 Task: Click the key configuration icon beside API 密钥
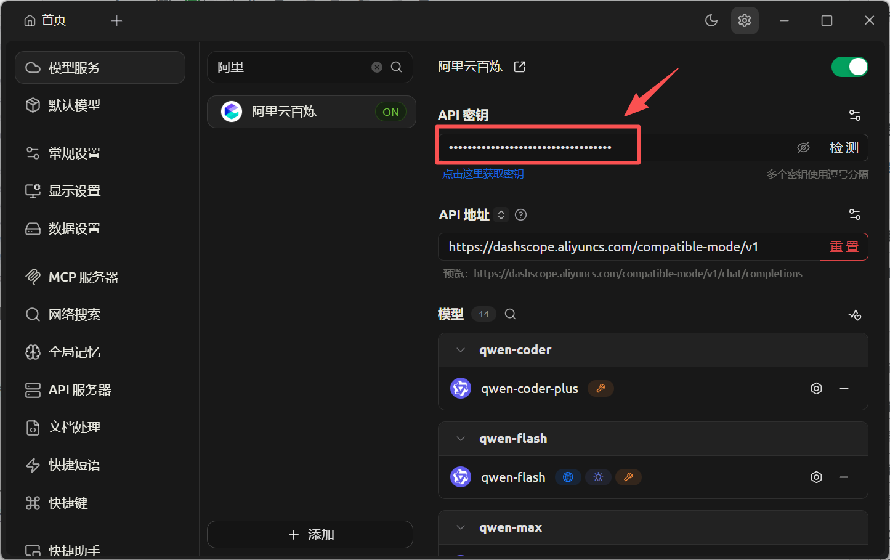point(854,115)
